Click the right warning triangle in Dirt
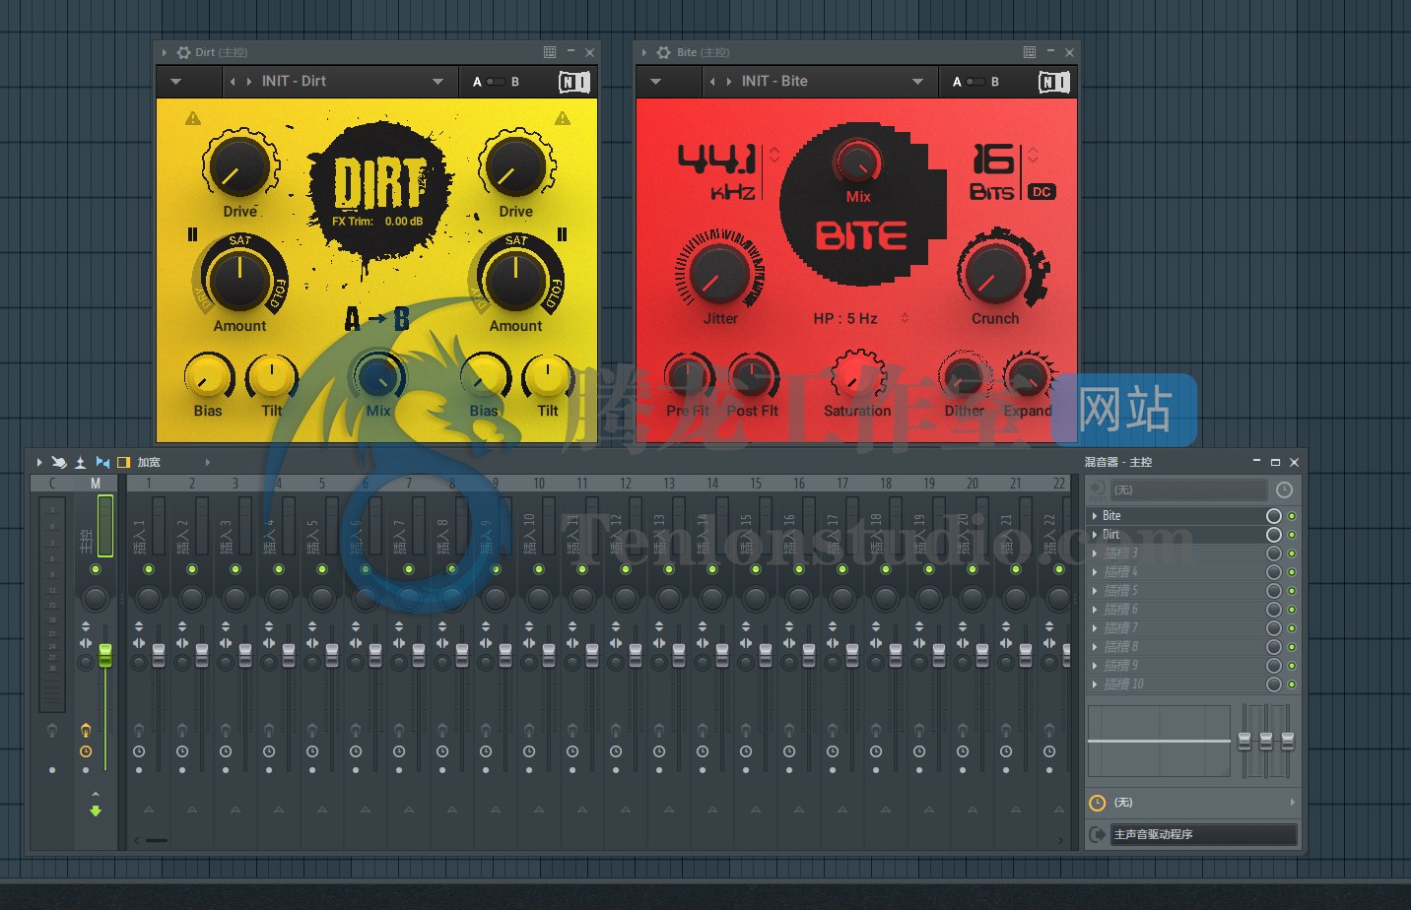The image size is (1411, 910). pos(563,118)
